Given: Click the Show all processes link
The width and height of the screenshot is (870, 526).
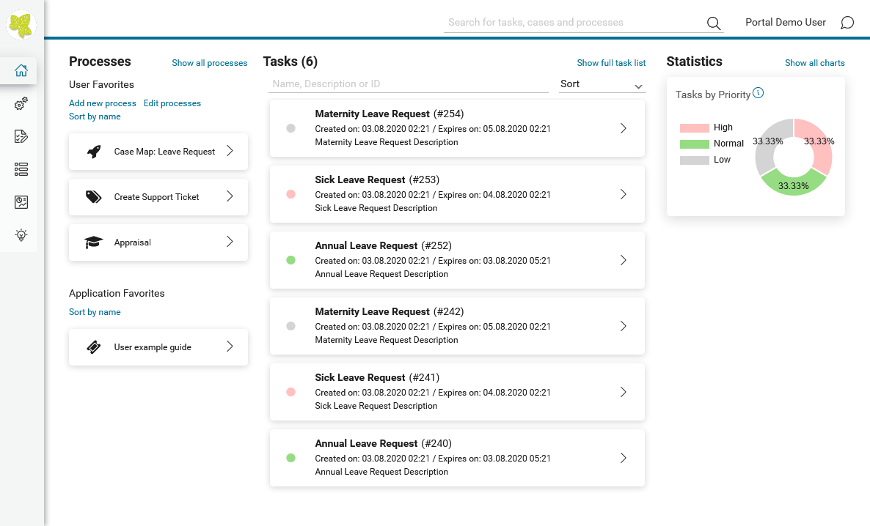Looking at the screenshot, I should pos(209,62).
